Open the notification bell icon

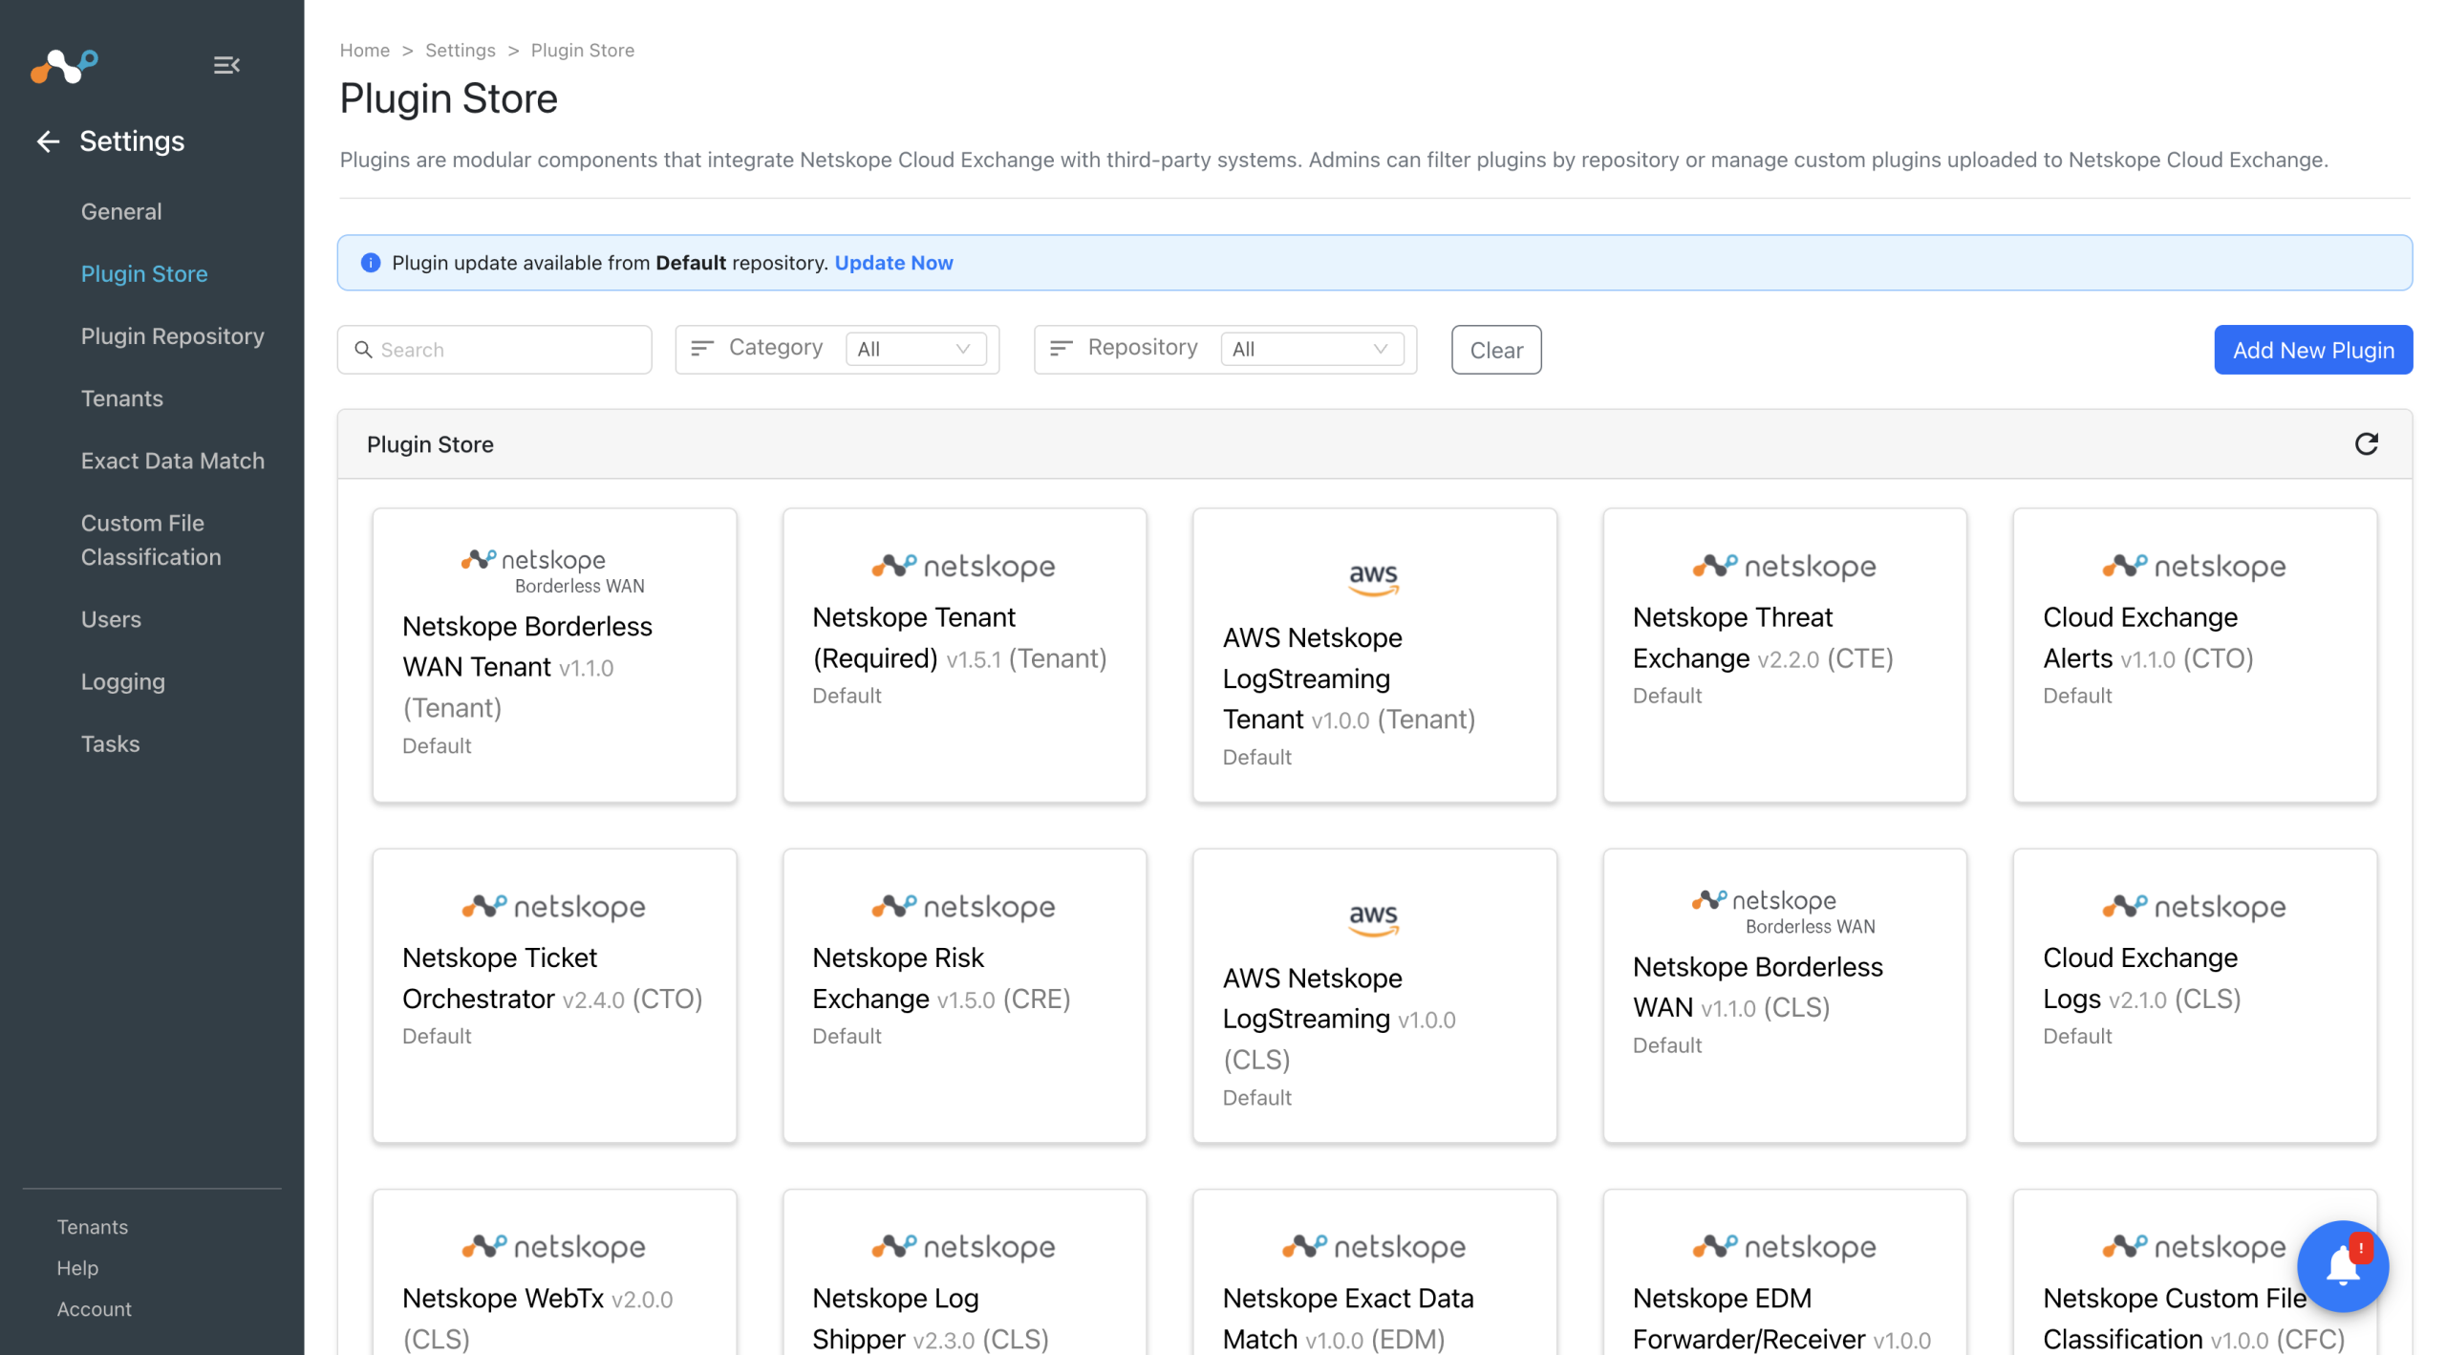(2343, 1266)
